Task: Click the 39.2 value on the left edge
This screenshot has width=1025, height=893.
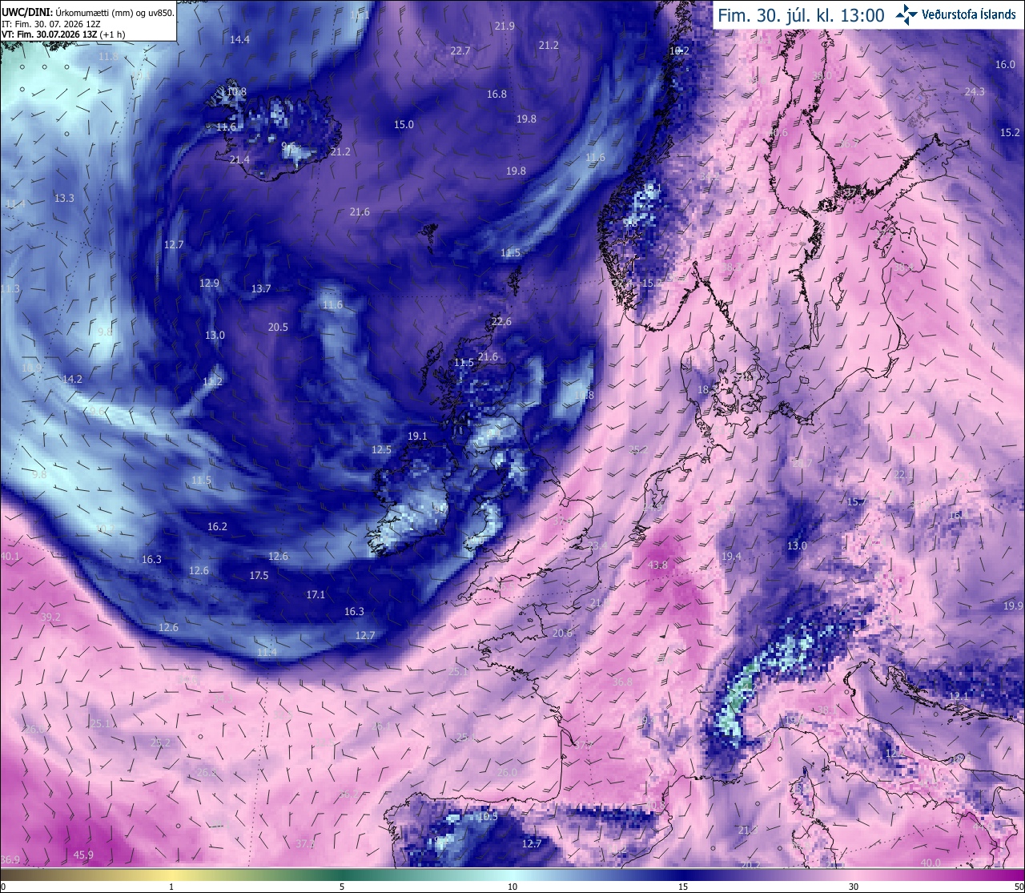Action: coord(50,617)
